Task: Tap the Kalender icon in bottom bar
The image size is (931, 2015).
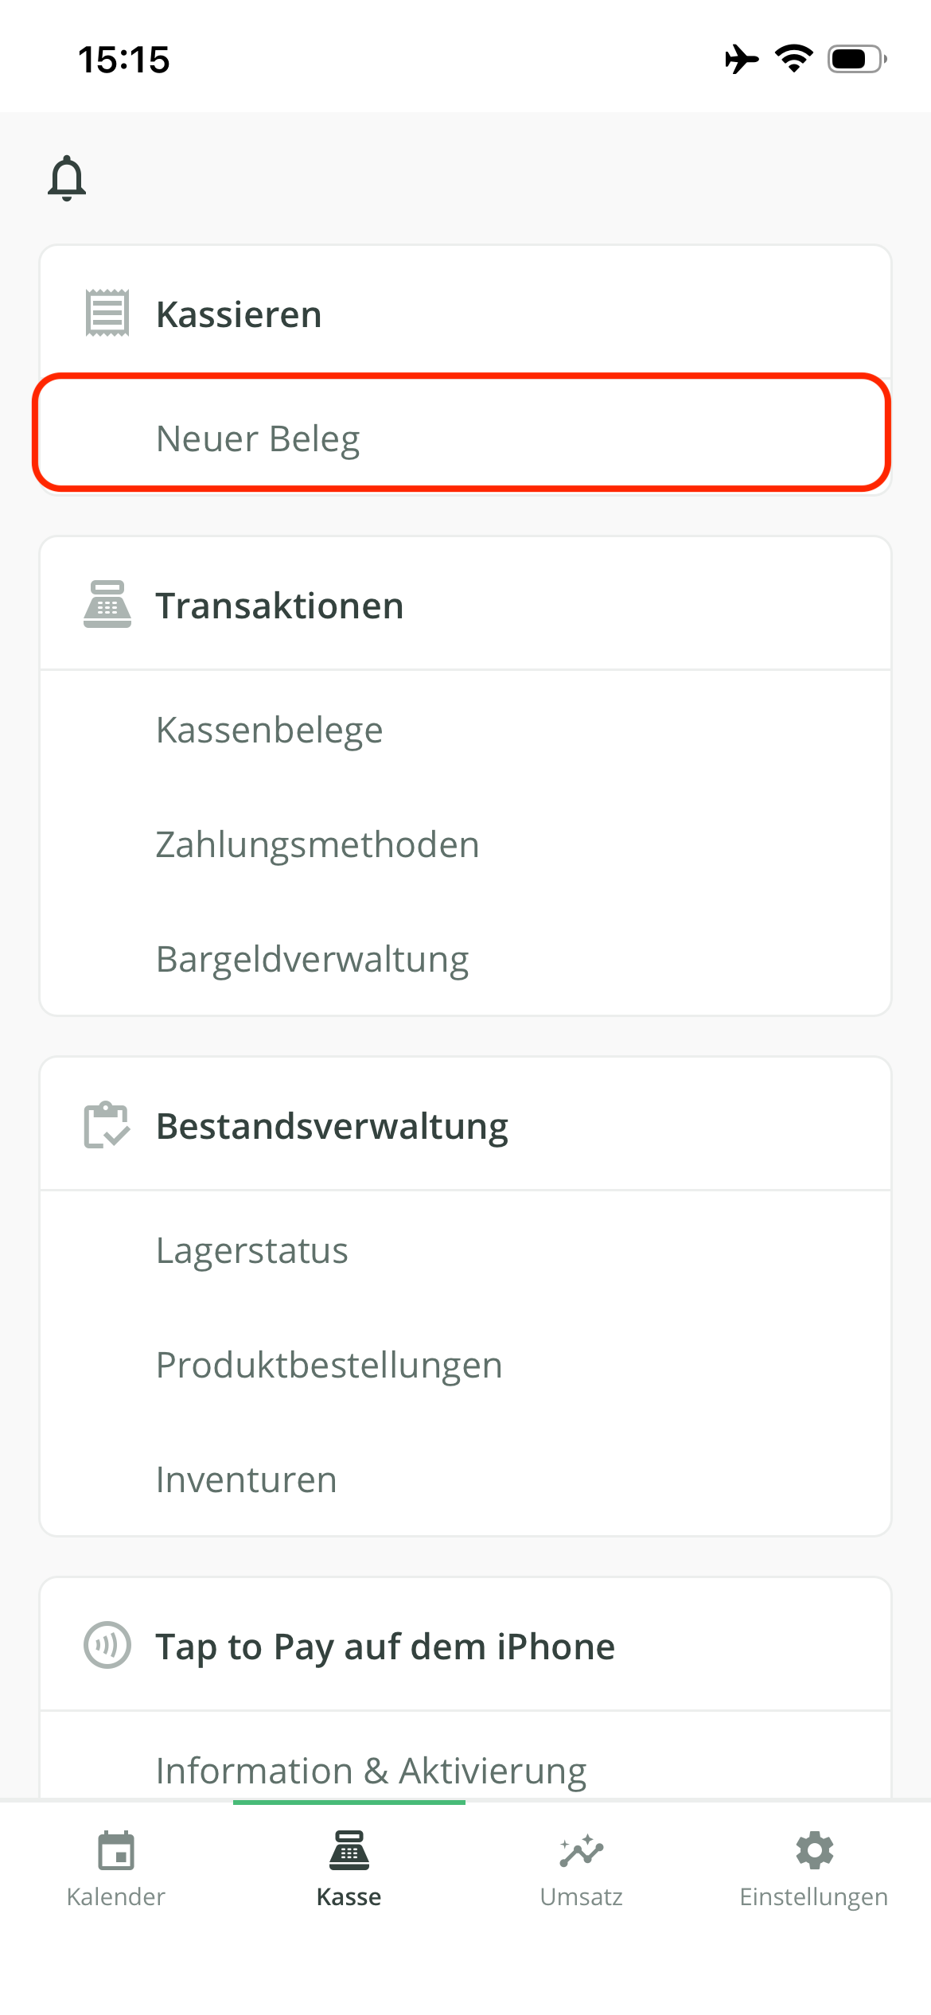Action: coord(116,1851)
